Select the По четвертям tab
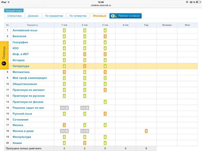Viewport: 202px width, 151px height. pos(78,16)
